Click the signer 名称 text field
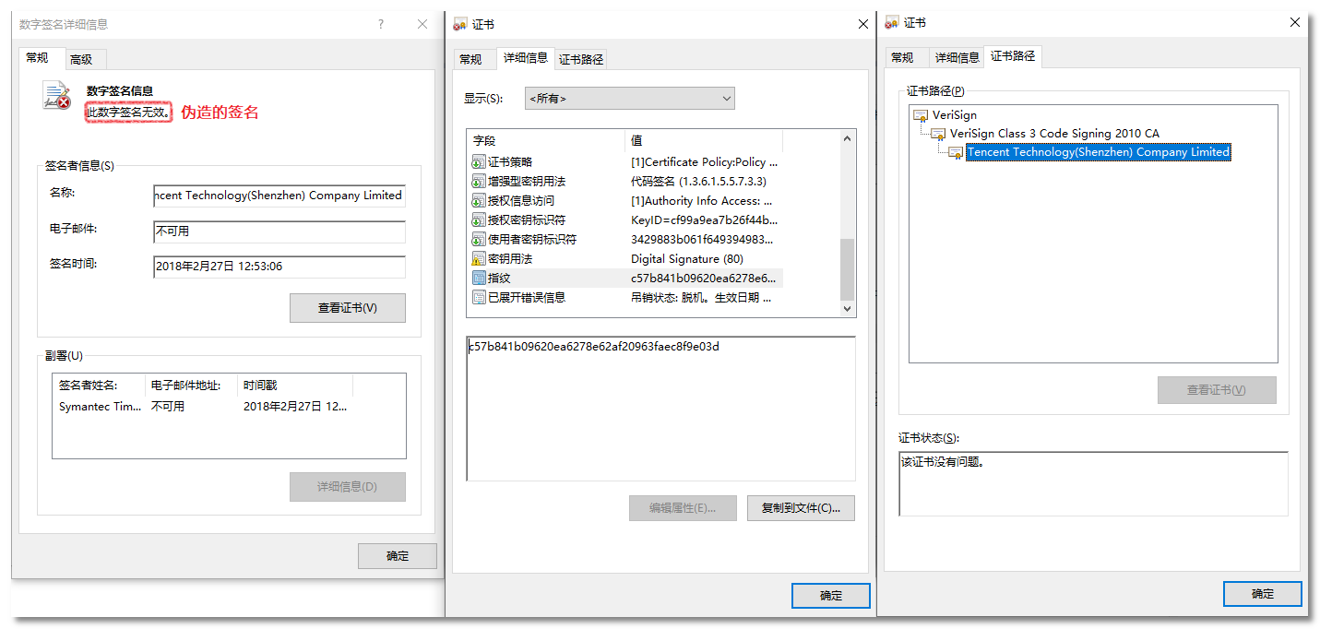Image resolution: width=1320 pixels, height=629 pixels. [279, 196]
